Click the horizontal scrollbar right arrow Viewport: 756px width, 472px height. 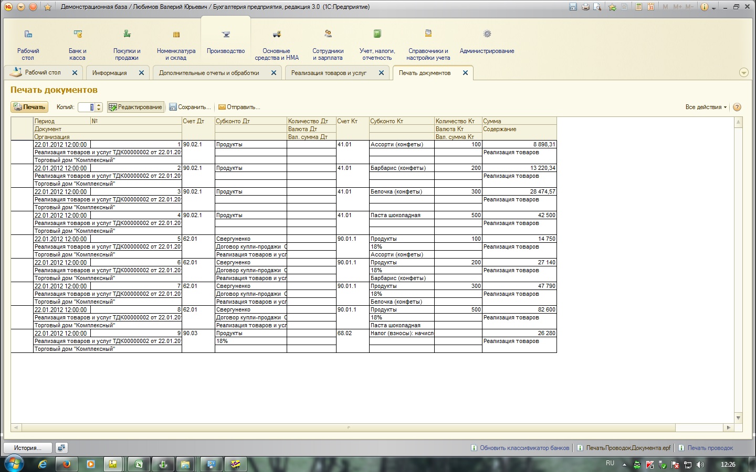(x=728, y=427)
